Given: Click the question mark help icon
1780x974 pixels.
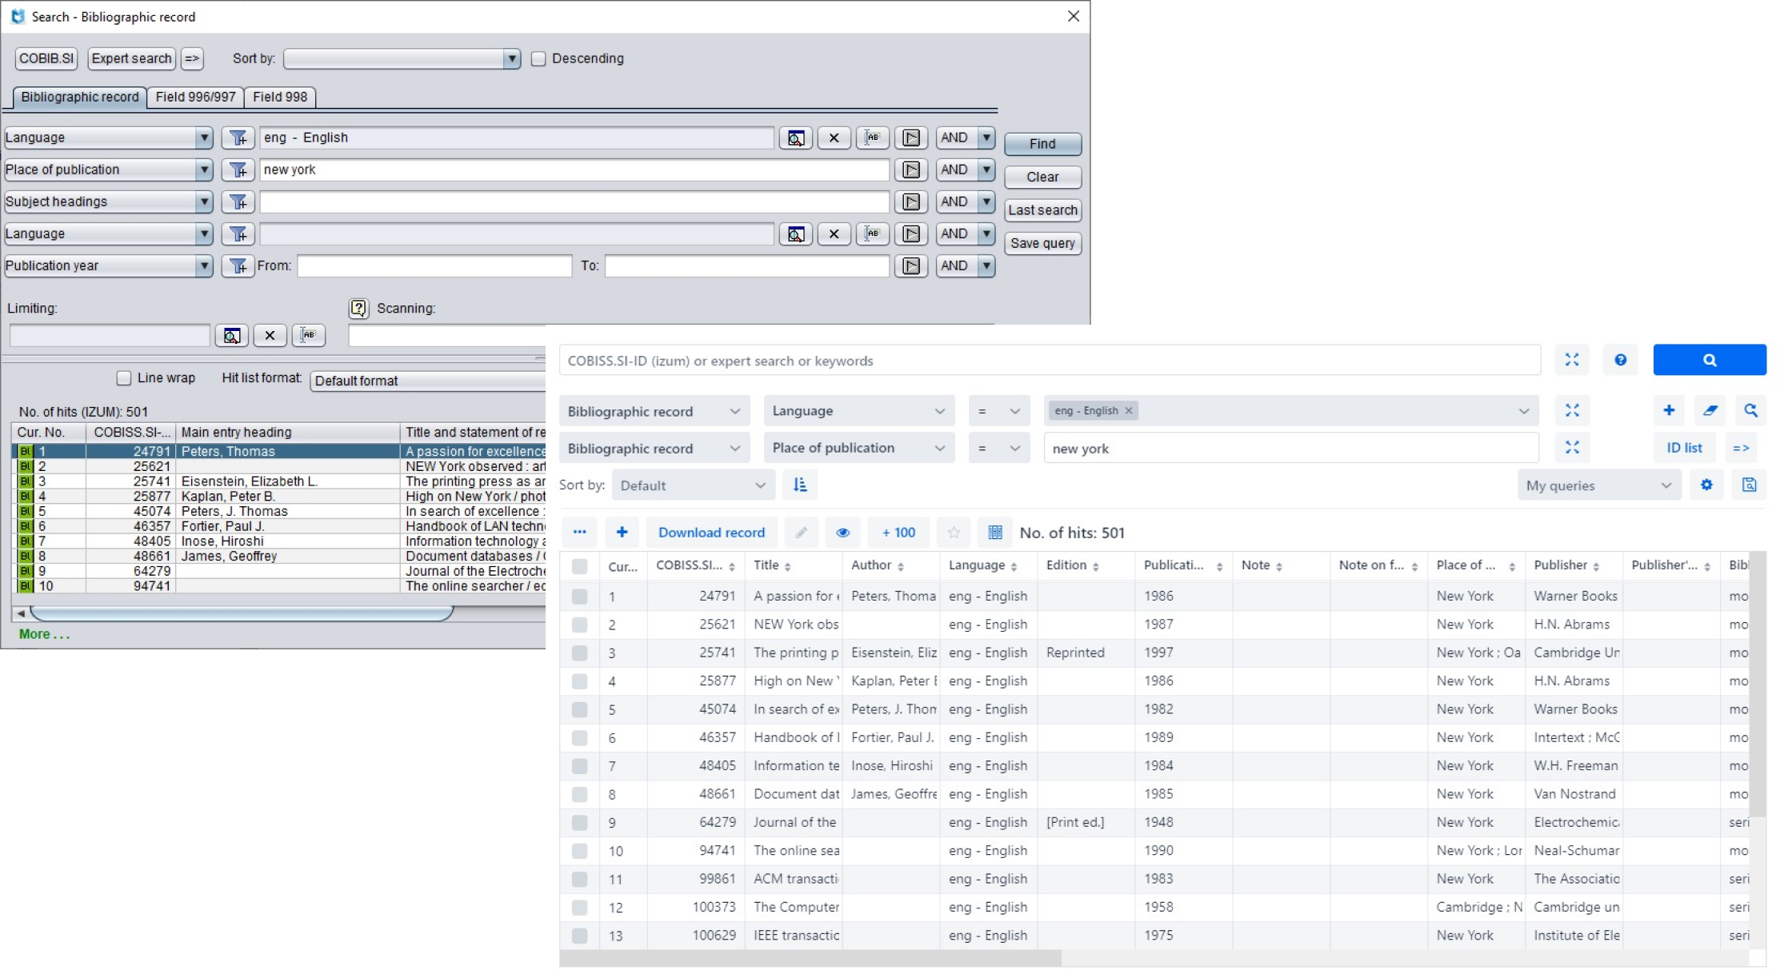Looking at the screenshot, I should point(1620,360).
